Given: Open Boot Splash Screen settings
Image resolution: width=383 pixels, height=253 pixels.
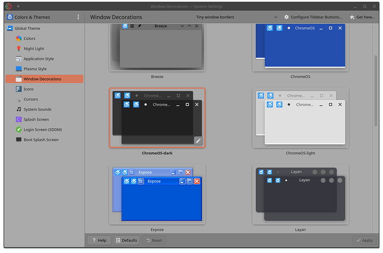Looking at the screenshot, I should [x=41, y=140].
